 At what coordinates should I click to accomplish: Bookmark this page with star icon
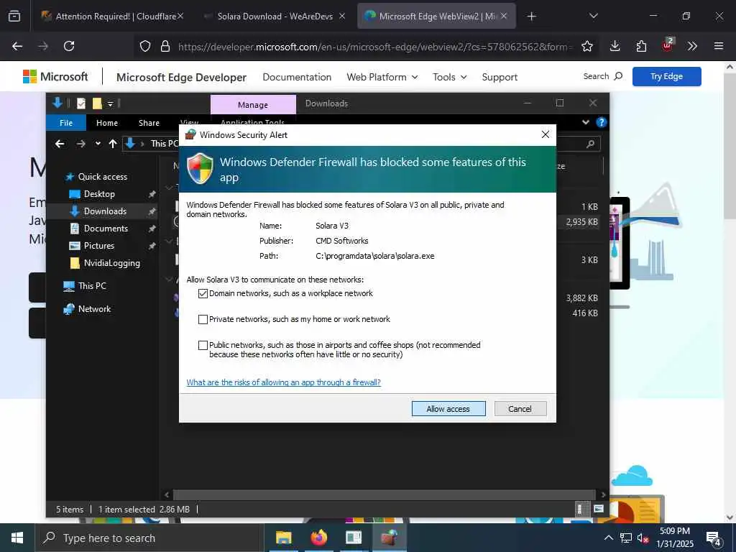tap(586, 46)
